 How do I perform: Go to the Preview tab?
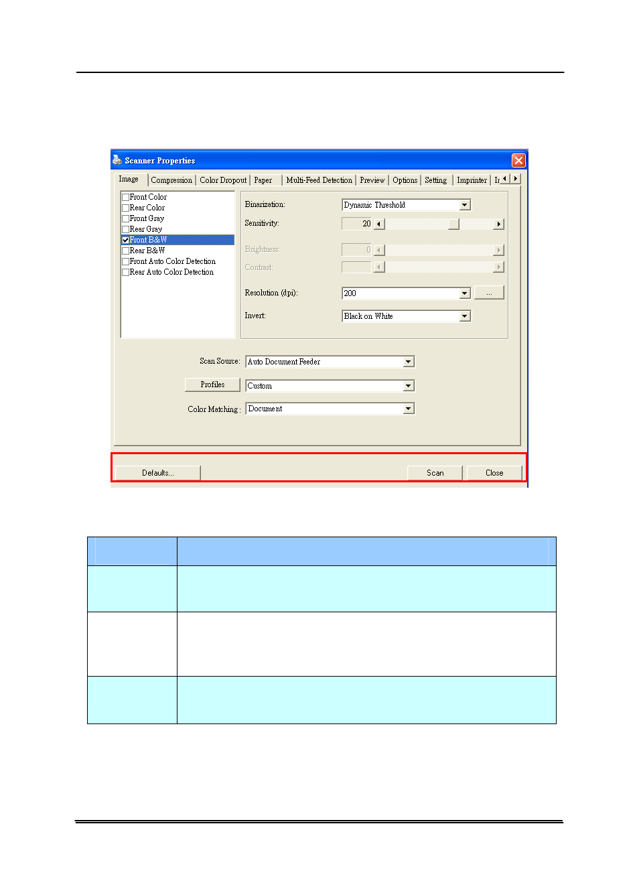[x=372, y=180]
